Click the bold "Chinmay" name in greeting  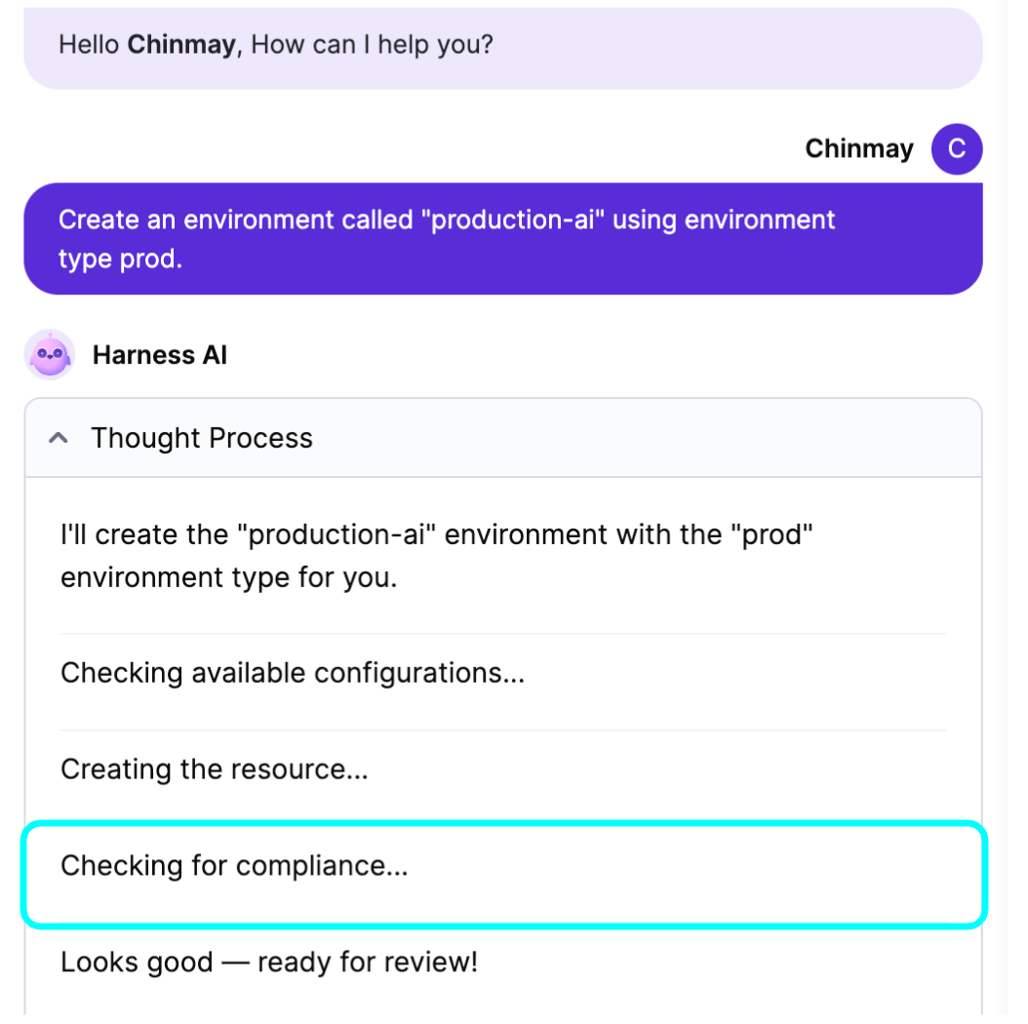tap(181, 45)
